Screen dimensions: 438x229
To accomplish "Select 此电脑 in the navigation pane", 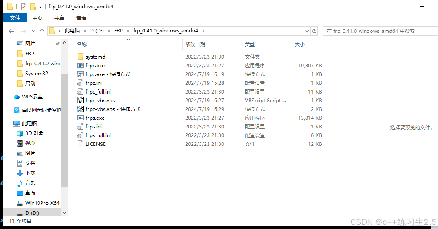I will (x=25, y=123).
